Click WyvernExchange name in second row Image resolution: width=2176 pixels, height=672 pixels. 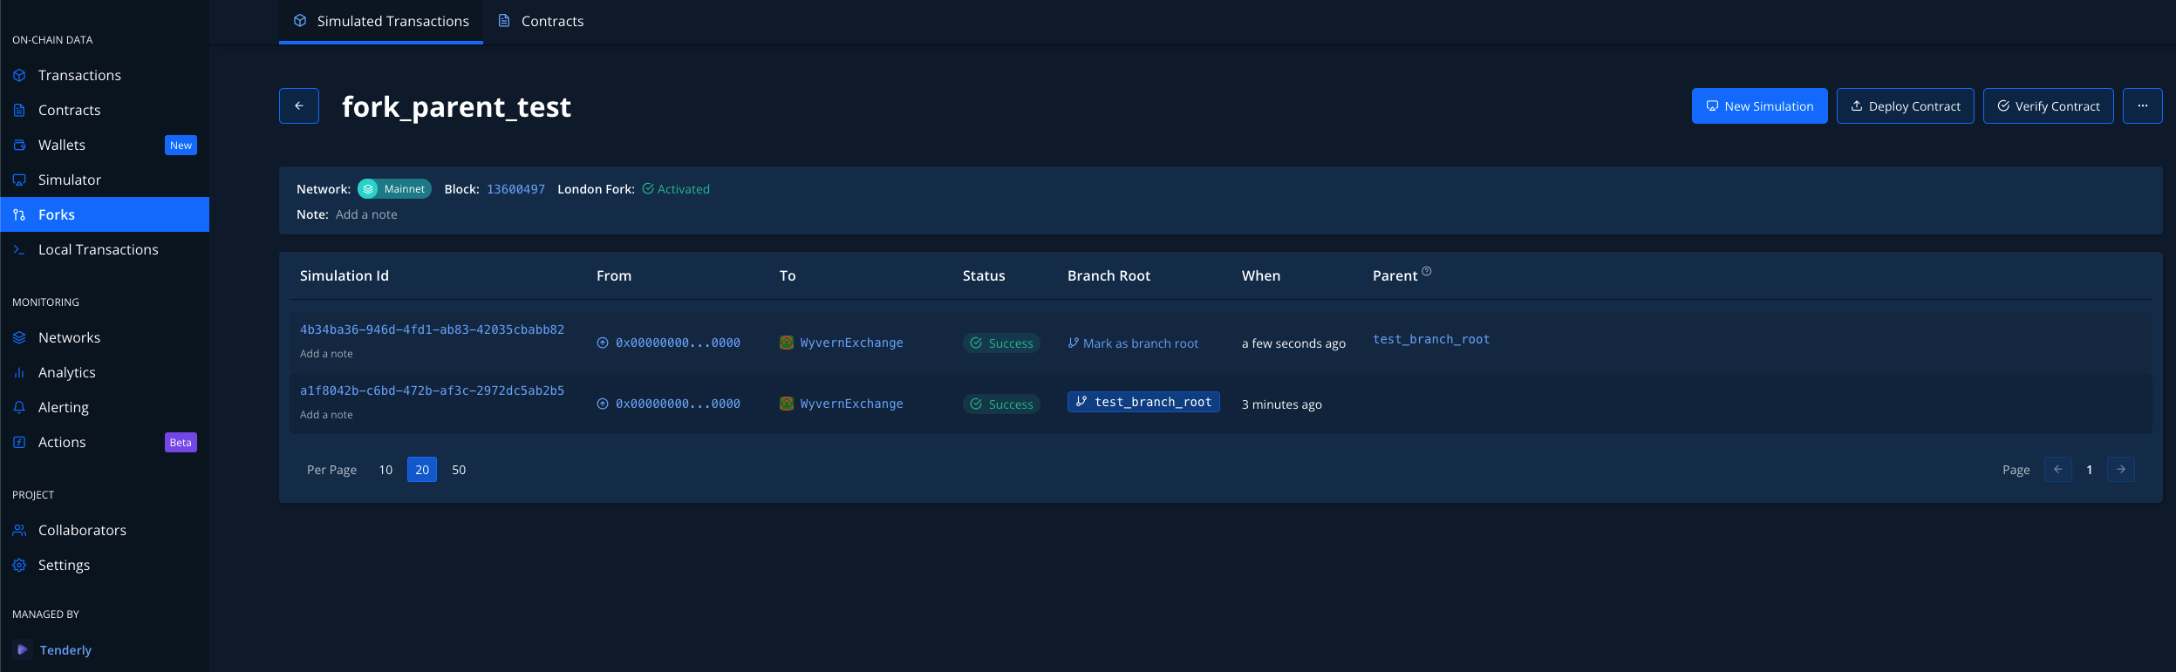851,404
